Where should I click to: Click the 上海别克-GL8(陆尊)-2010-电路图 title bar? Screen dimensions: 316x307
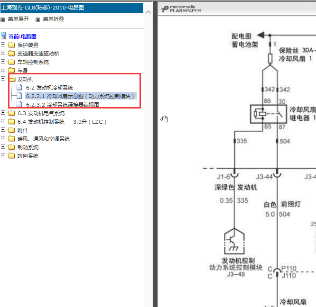point(72,8)
